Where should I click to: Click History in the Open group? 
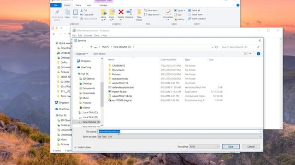click(x=179, y=19)
